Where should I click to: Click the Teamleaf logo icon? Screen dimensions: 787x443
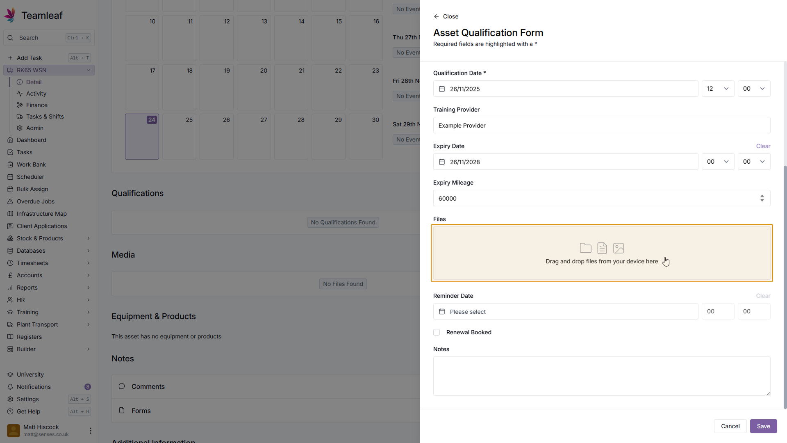point(10,15)
